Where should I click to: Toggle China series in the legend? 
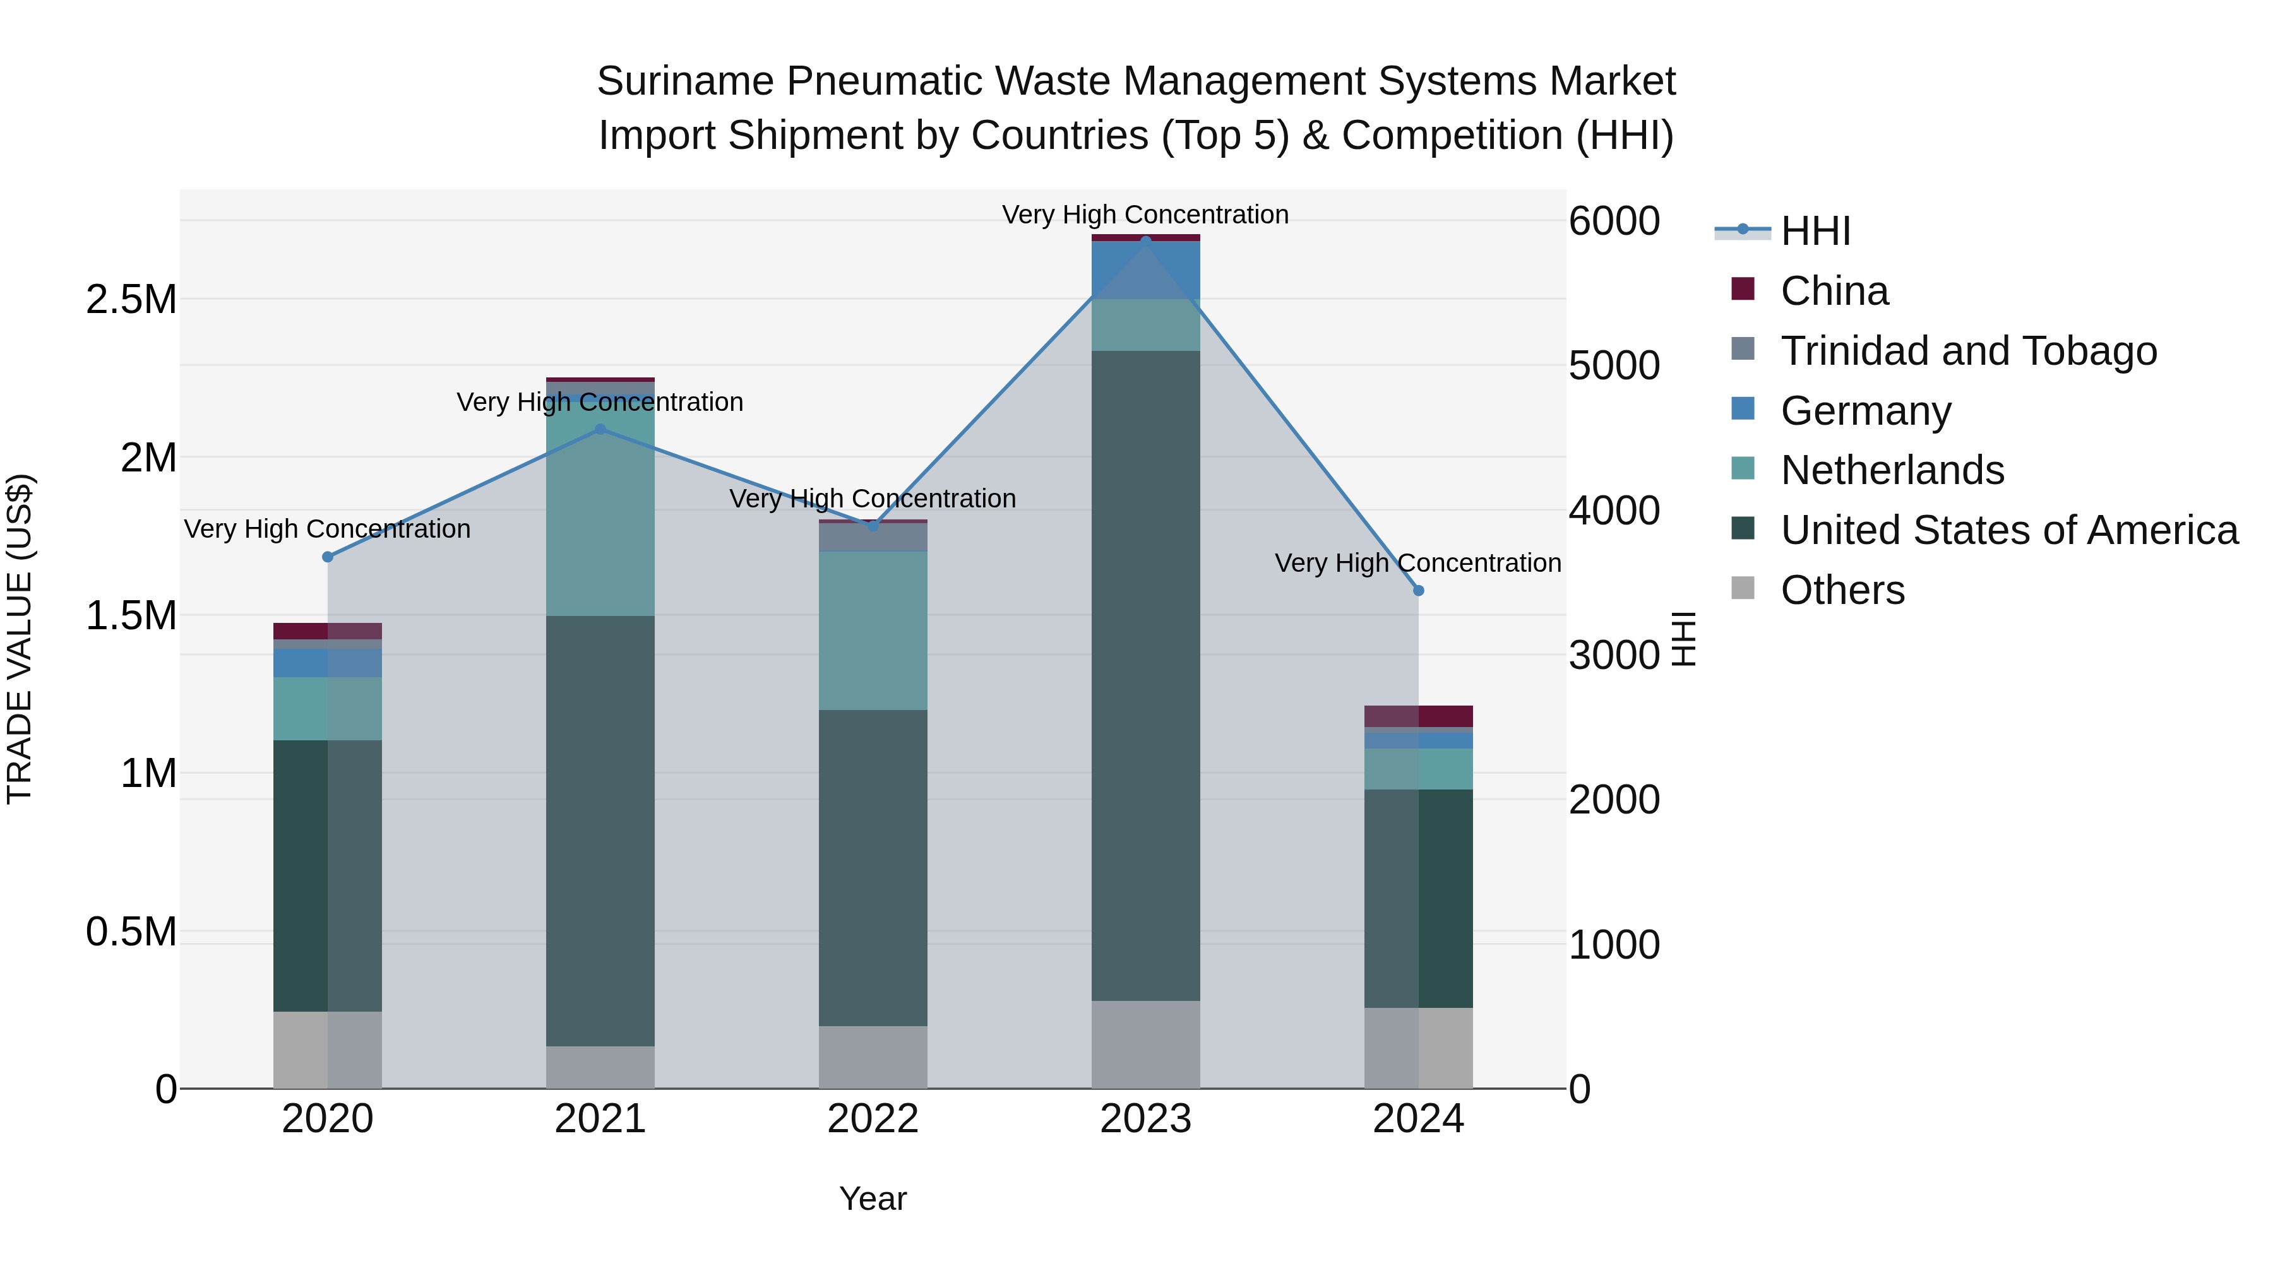(1810, 291)
